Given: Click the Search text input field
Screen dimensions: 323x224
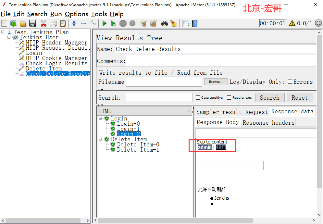Looking at the screenshot, I should tap(159, 97).
